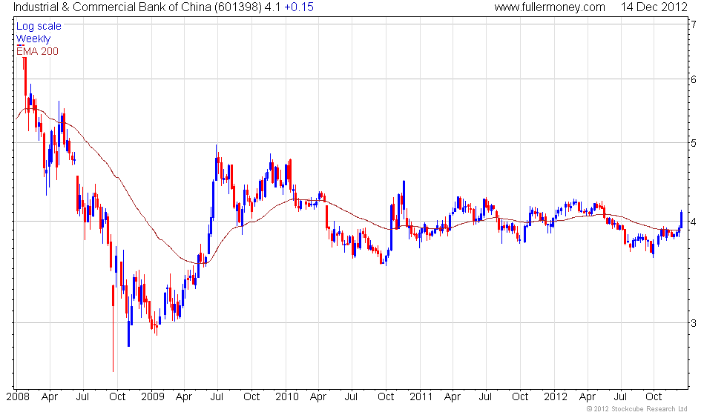Viewport: 727px width, 415px height.
Task: Click the price change value +0.15
Action: point(298,7)
